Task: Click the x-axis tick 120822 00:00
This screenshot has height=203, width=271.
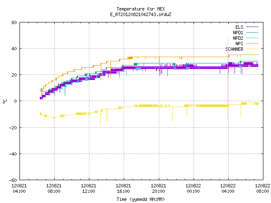Action: point(193,189)
